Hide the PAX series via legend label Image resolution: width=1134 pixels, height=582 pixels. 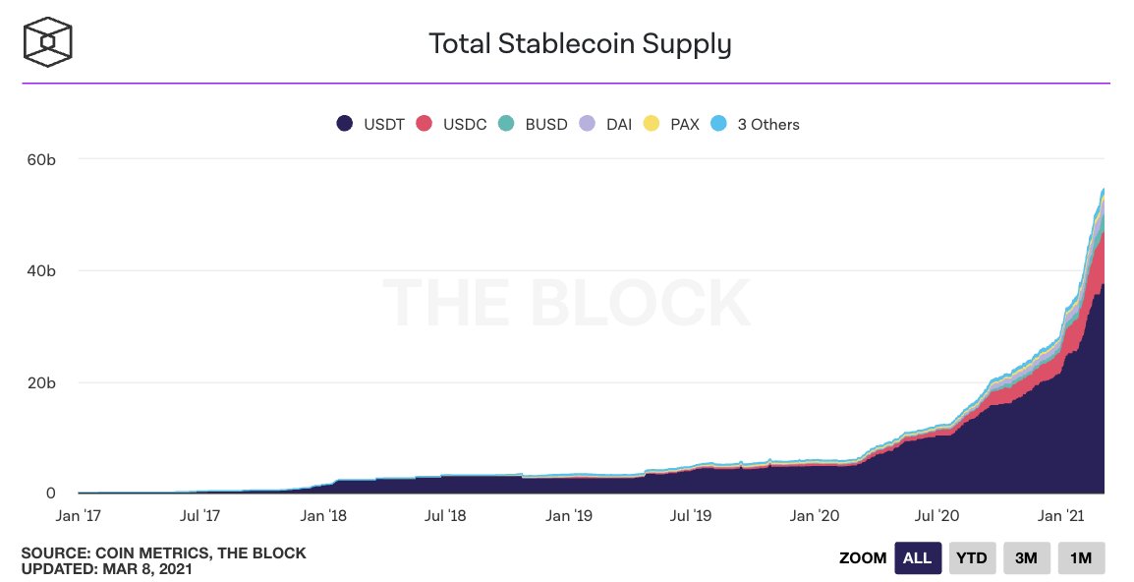pyautogui.click(x=684, y=125)
